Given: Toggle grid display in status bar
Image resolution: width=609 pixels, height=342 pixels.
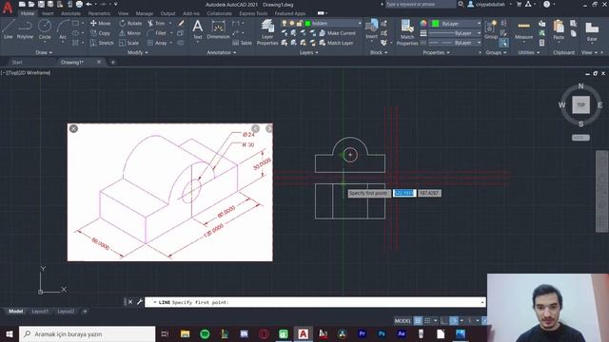Looking at the screenshot, I should coord(418,321).
